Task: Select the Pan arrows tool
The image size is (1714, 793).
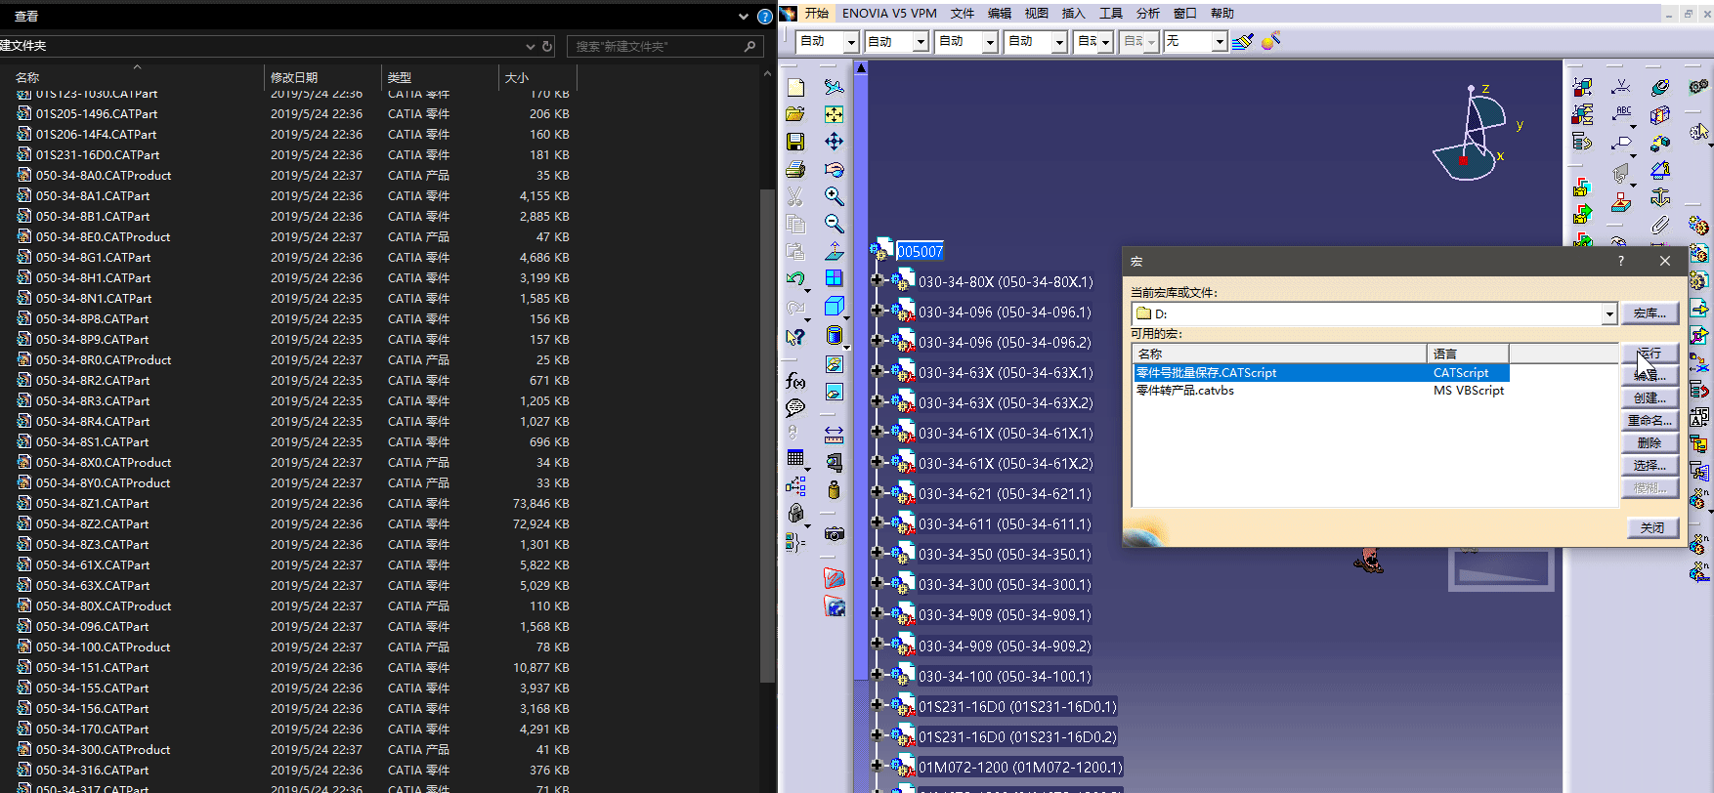Action: (834, 142)
